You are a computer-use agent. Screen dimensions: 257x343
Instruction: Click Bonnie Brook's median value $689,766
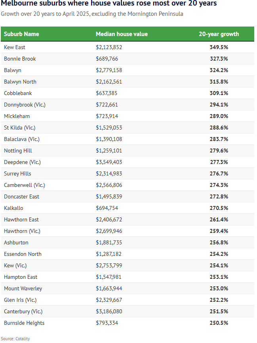[x=107, y=59]
